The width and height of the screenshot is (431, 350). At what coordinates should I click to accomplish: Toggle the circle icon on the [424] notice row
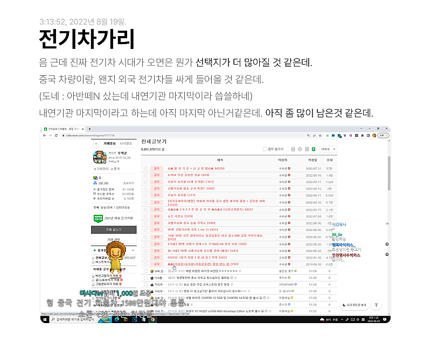tap(145, 176)
